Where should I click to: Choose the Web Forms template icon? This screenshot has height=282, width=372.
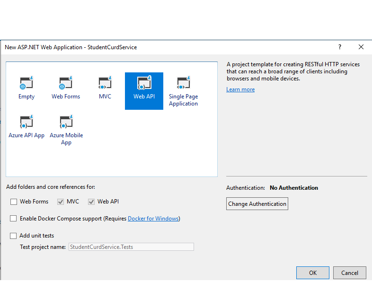(66, 82)
